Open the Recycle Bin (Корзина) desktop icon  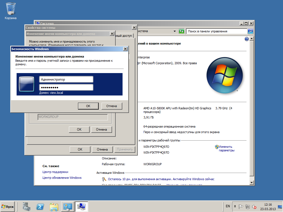(11, 11)
